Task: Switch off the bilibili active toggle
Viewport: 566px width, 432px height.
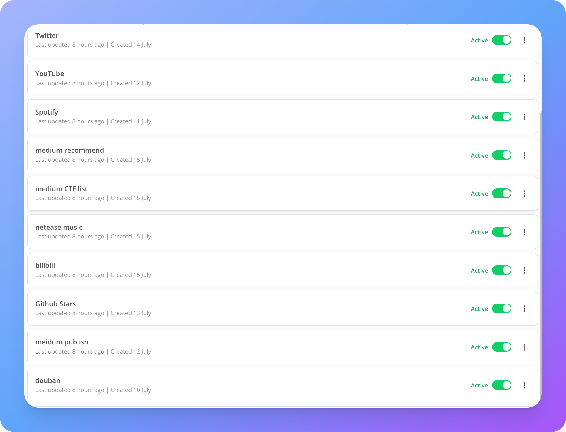Action: [501, 270]
